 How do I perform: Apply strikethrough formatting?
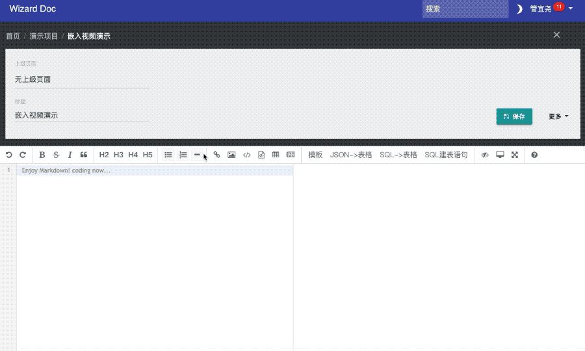tap(56, 155)
